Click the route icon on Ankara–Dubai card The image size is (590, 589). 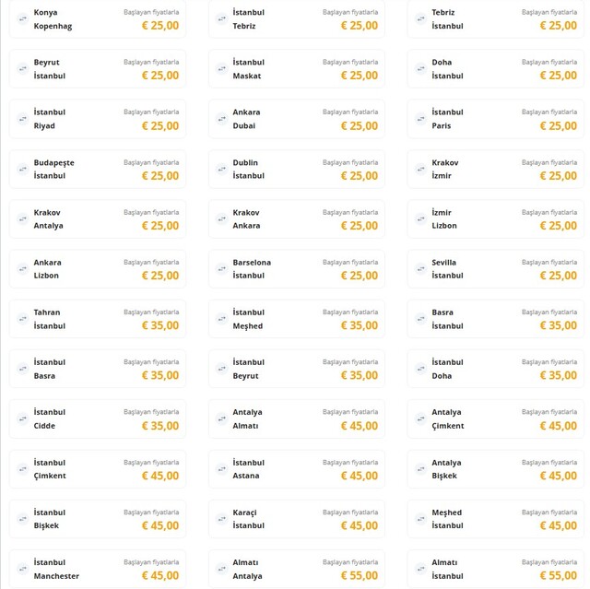221,119
